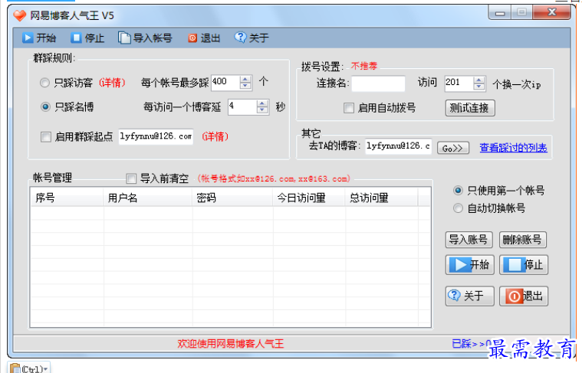This screenshot has width=582, height=373.
Task: Click the 退出 button with red power icon
Action: [x=524, y=296]
